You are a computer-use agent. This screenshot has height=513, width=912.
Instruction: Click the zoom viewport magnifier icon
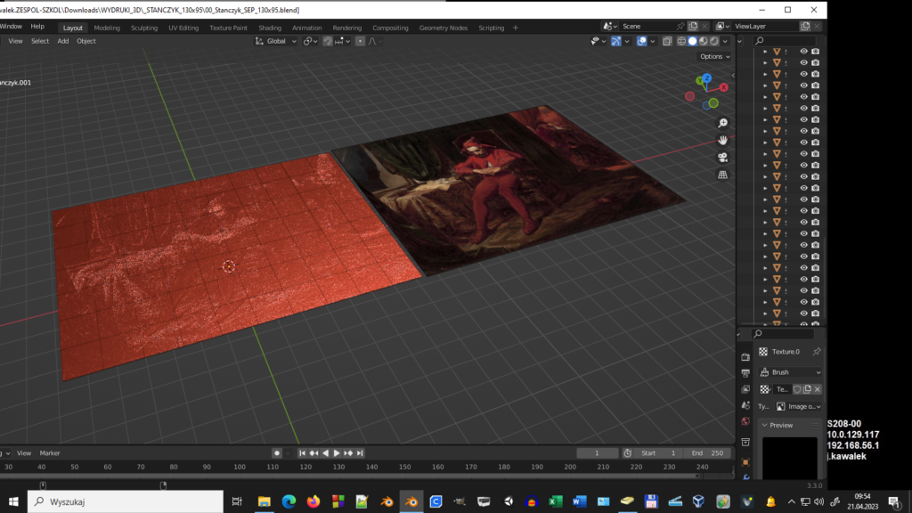(722, 123)
